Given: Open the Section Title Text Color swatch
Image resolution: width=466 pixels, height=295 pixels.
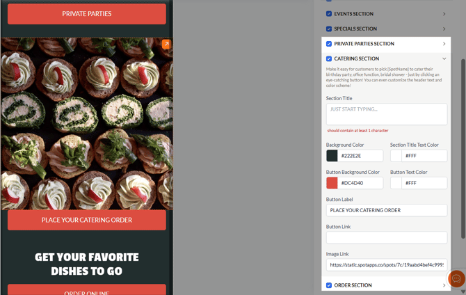Looking at the screenshot, I should click(x=396, y=156).
